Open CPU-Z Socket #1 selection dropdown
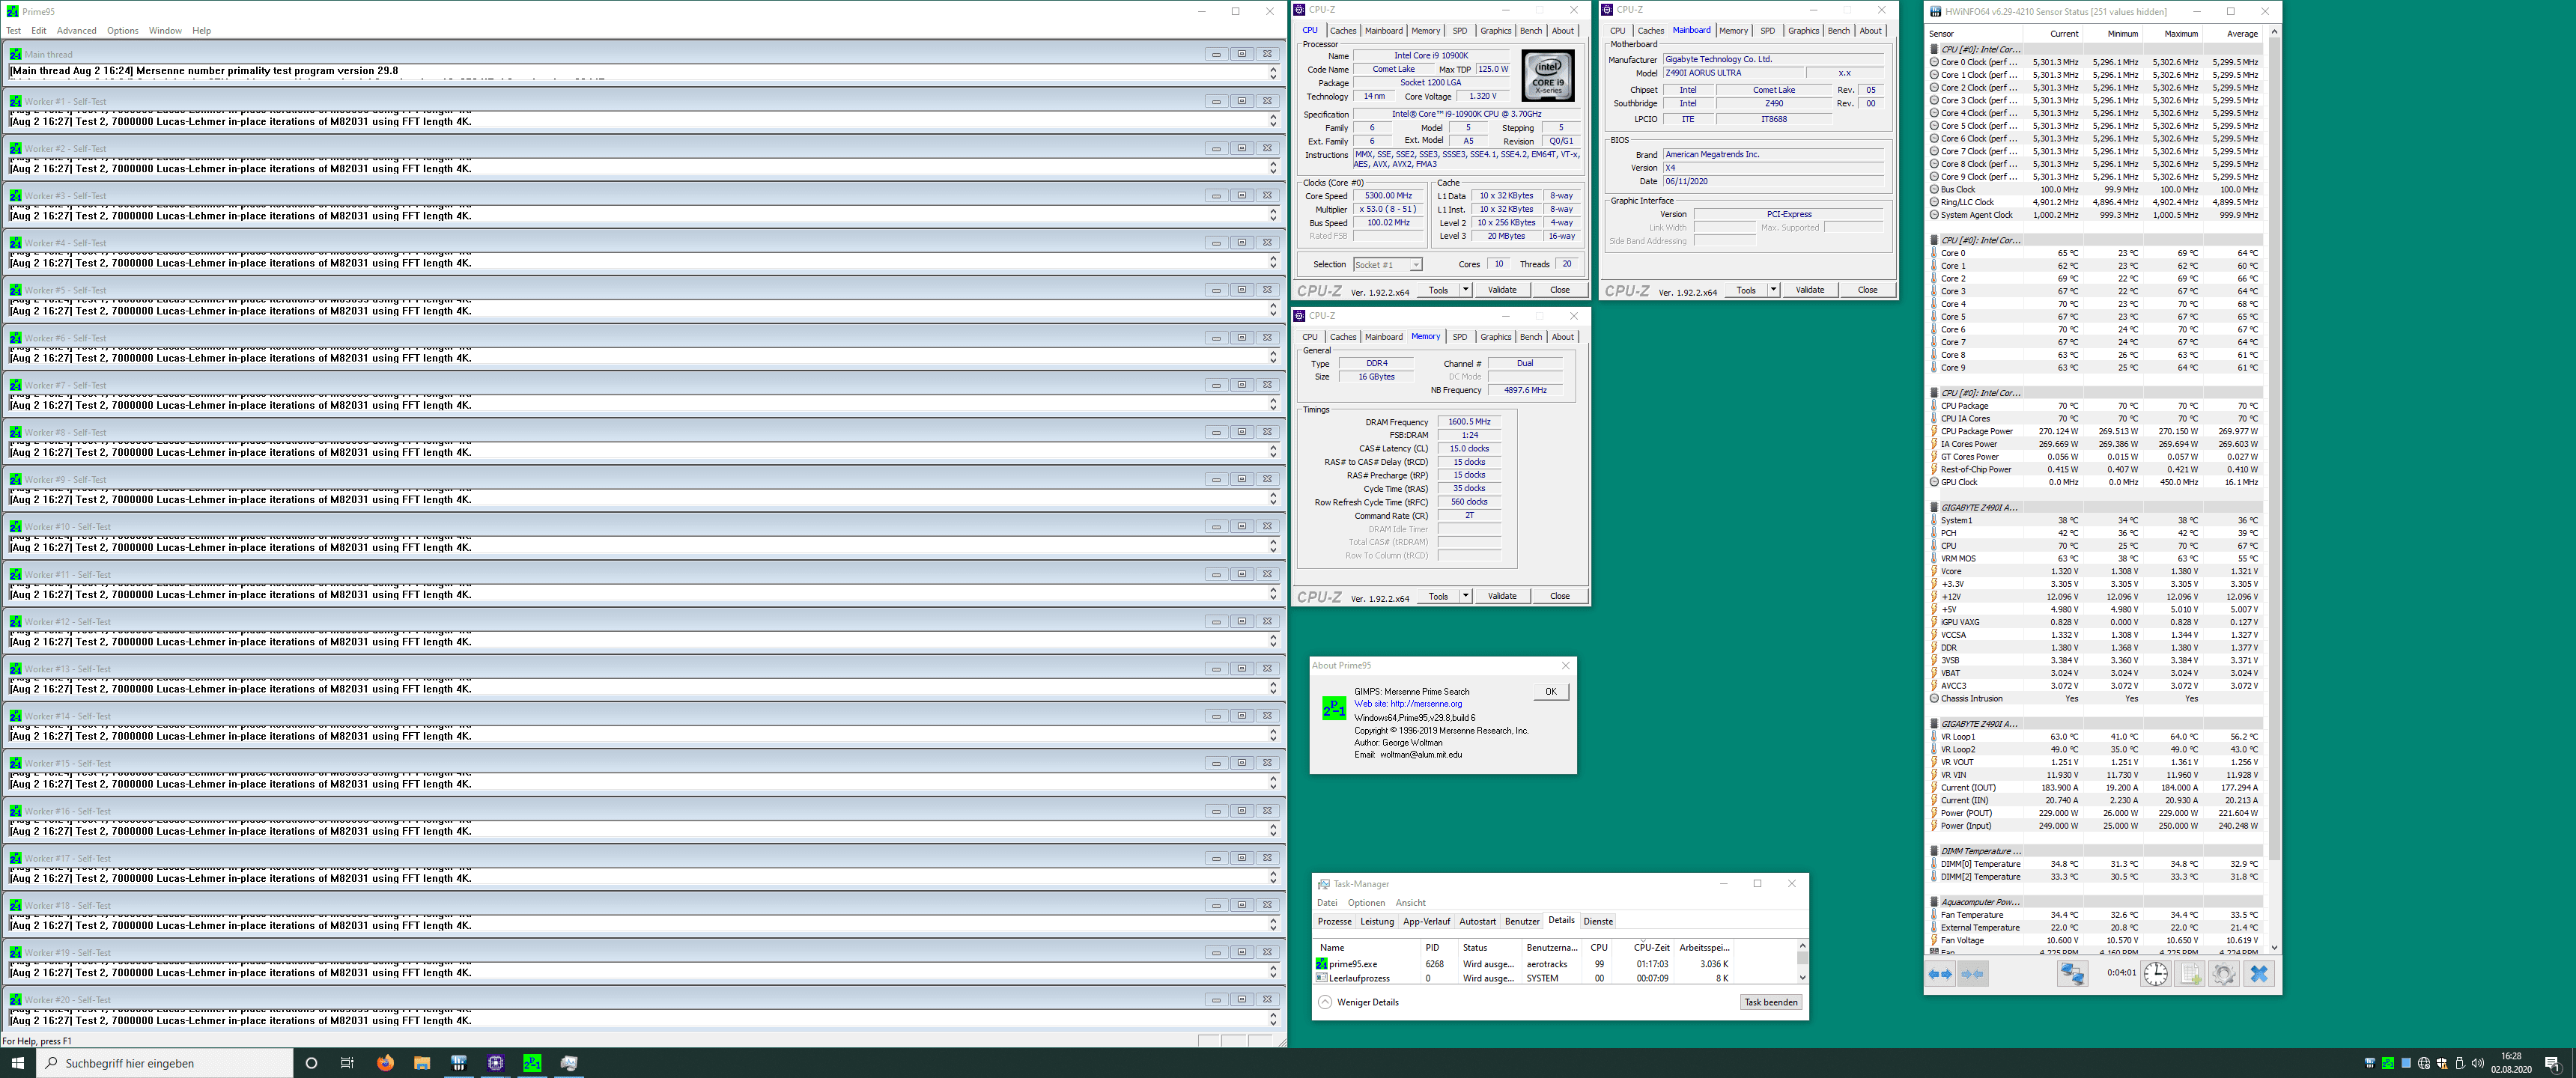2576x1078 pixels. tap(1387, 264)
